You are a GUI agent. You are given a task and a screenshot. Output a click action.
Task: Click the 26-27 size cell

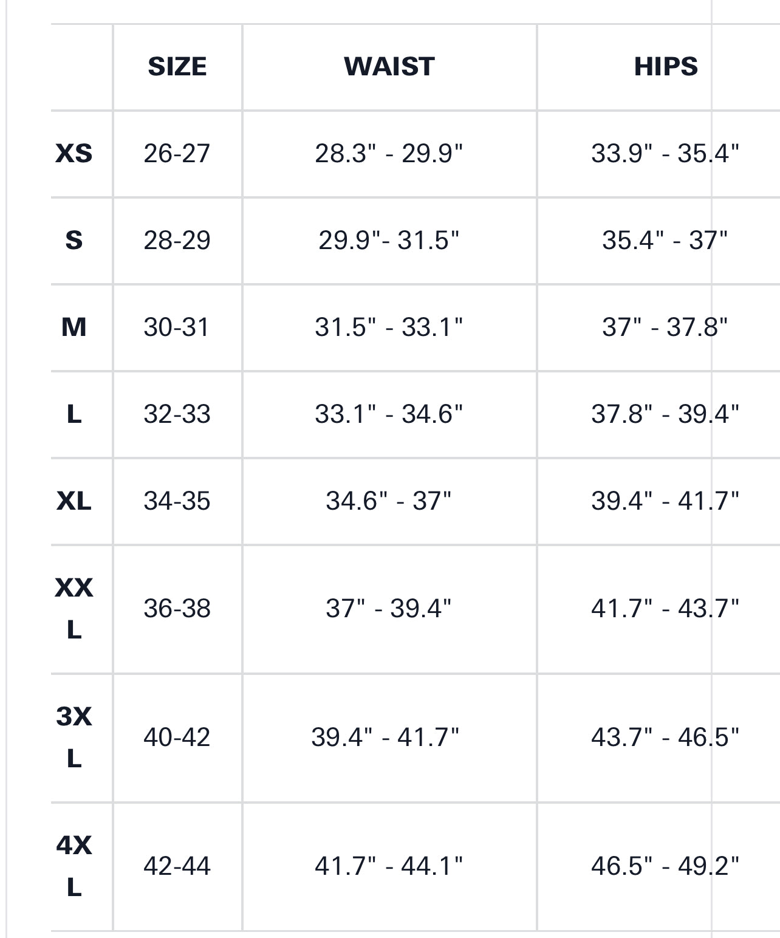[177, 154]
